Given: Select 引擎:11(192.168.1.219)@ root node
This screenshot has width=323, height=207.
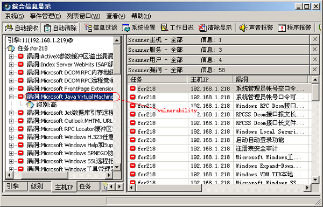Looking at the screenshot, I should [40, 40].
